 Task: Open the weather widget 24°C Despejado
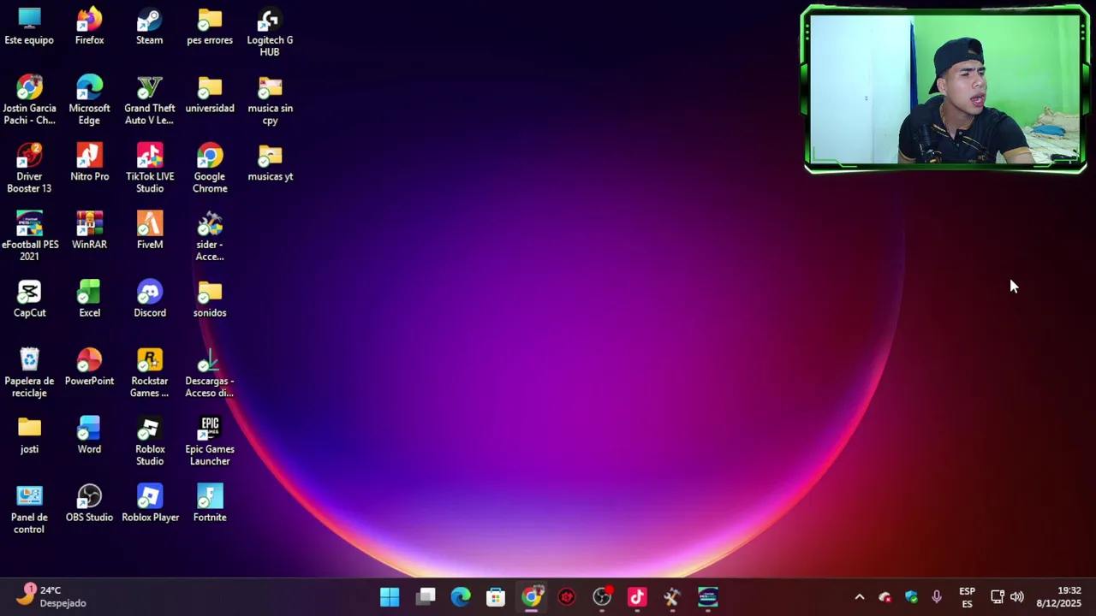[51, 596]
